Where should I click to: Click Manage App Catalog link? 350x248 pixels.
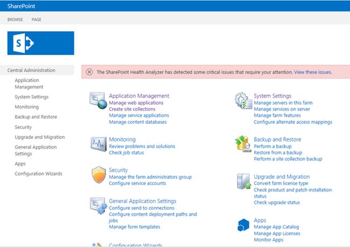276,227
